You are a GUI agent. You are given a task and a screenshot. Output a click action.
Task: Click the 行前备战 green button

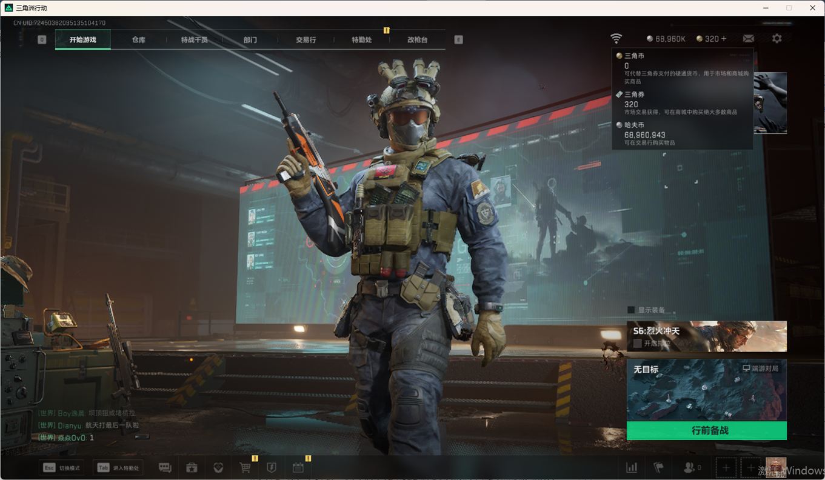(x=707, y=431)
